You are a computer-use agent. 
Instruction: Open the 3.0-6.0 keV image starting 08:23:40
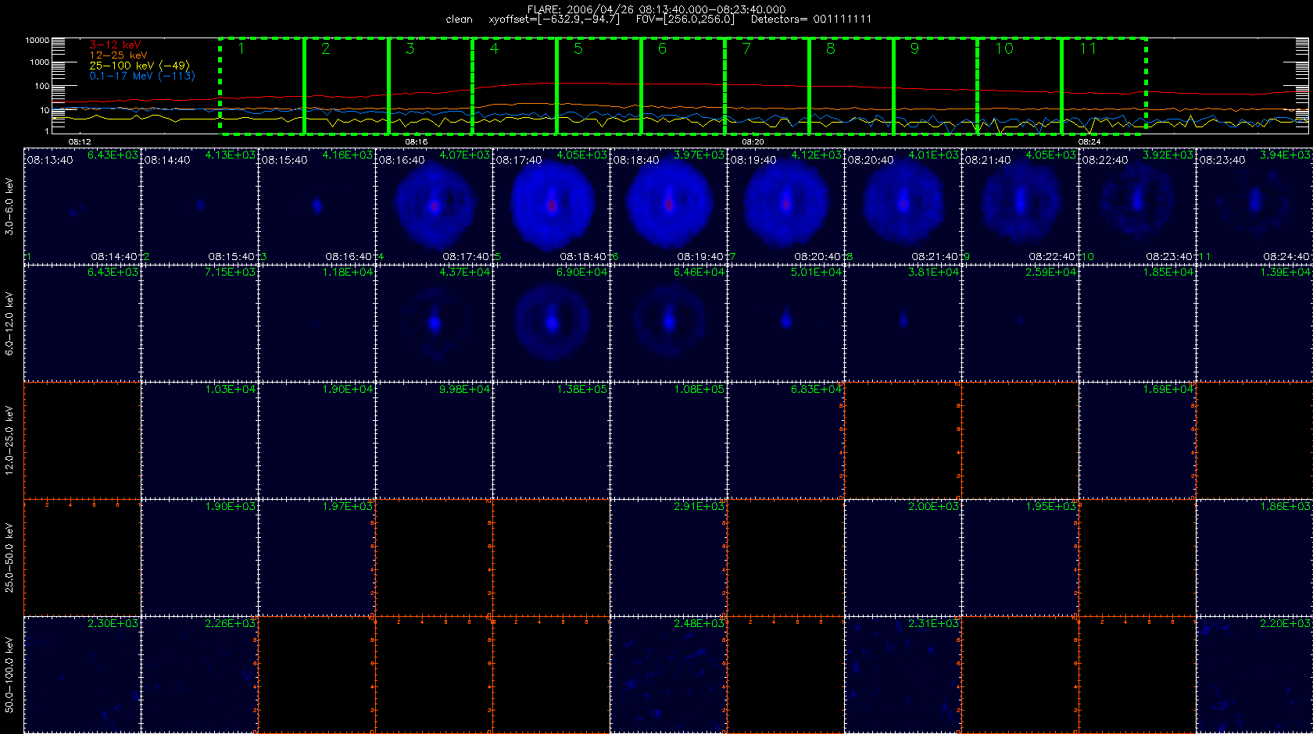(x=1254, y=206)
